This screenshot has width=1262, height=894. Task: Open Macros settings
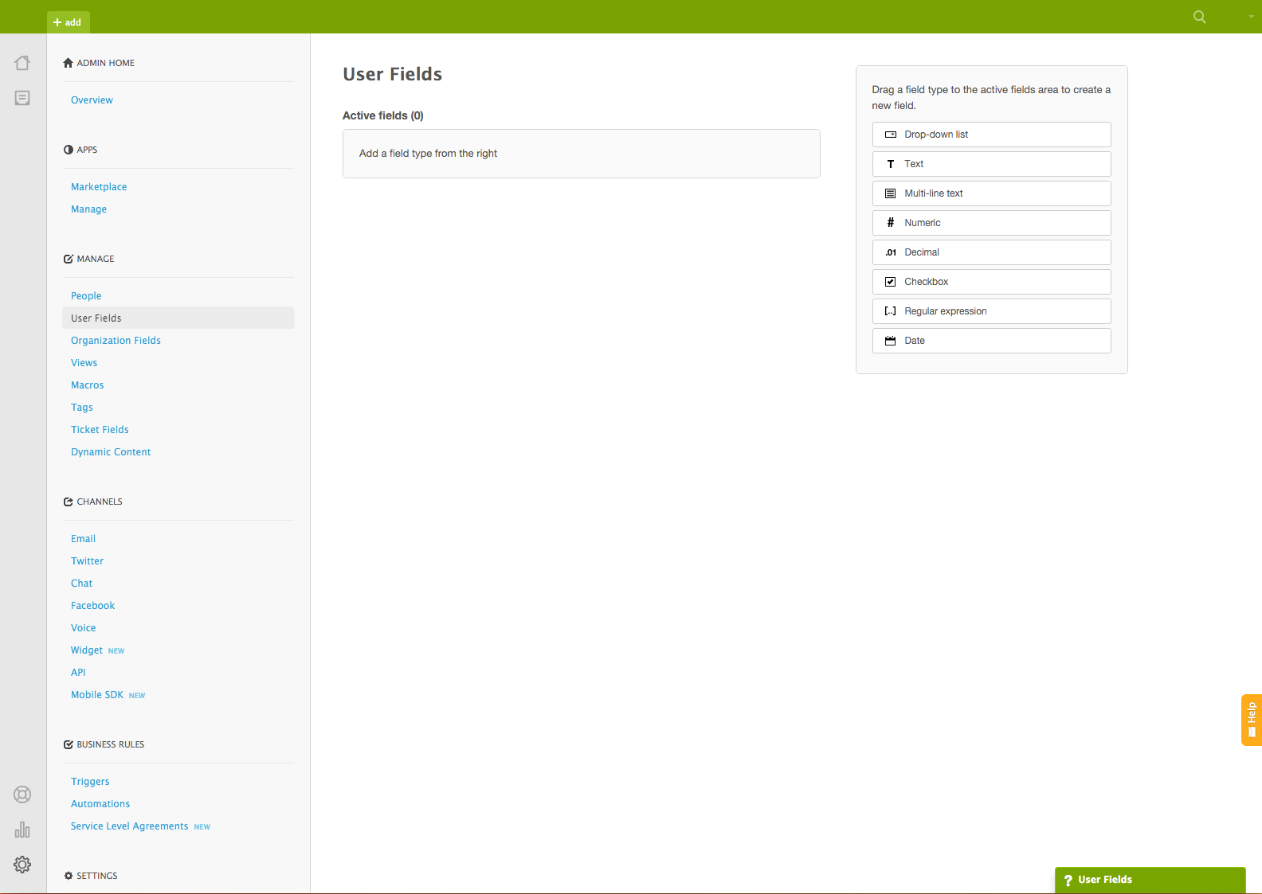(x=87, y=385)
